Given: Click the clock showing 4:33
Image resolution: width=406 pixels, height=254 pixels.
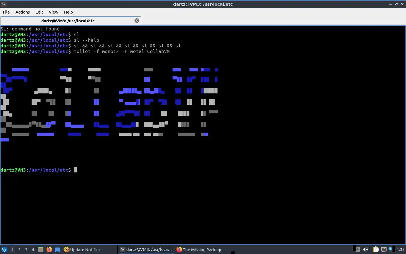Looking at the screenshot, I should (400, 249).
